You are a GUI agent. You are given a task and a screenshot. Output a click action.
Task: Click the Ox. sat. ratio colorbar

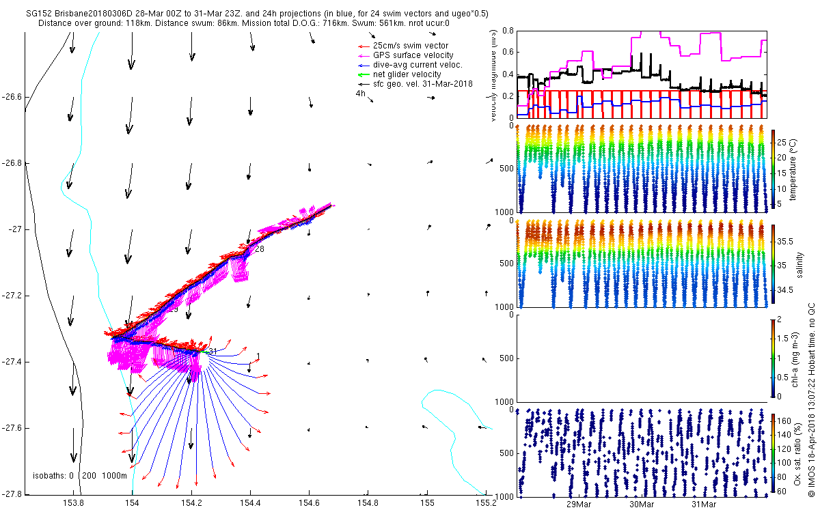point(774,452)
